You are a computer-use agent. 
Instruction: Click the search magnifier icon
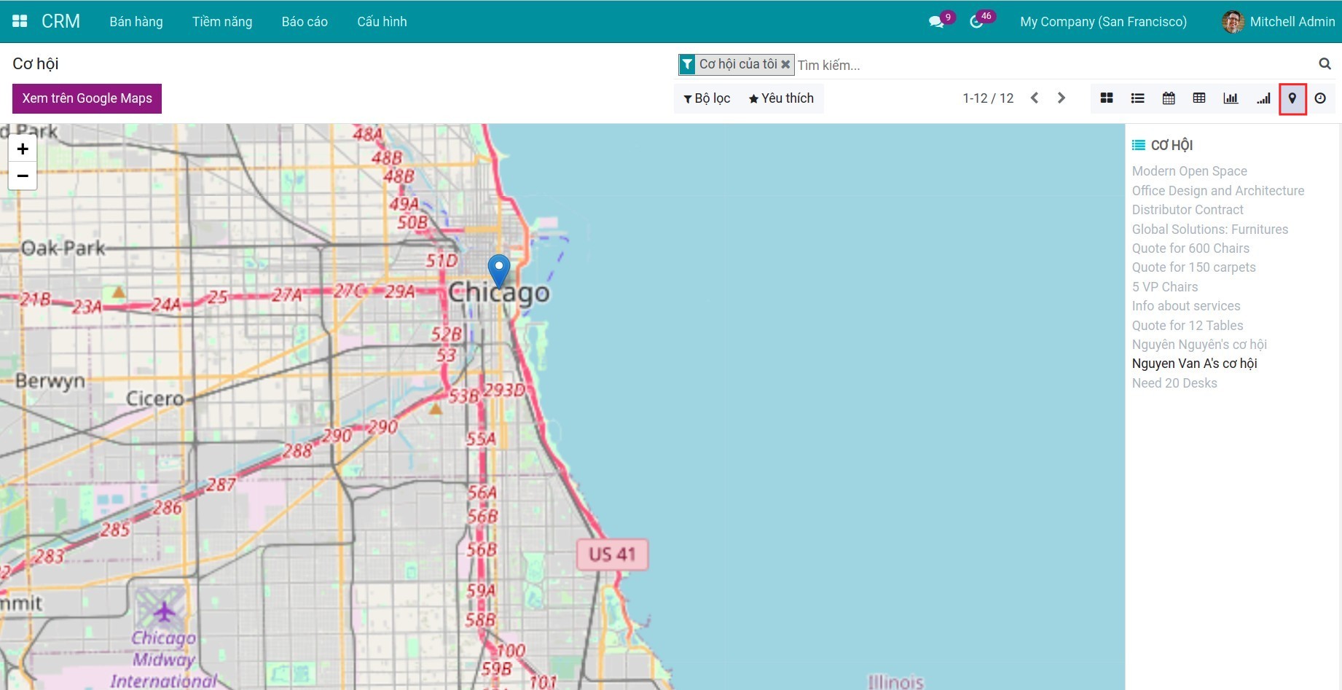1325,64
